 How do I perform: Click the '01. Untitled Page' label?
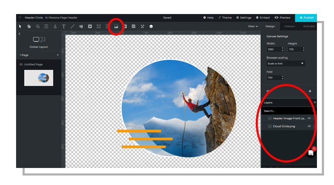pyautogui.click(x=31, y=64)
